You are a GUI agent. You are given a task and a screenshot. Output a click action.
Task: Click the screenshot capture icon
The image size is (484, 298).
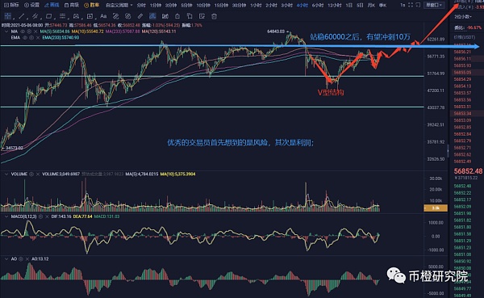(418, 5)
